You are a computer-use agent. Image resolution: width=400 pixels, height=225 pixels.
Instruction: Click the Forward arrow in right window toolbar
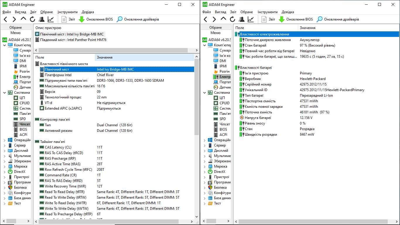pos(214,19)
